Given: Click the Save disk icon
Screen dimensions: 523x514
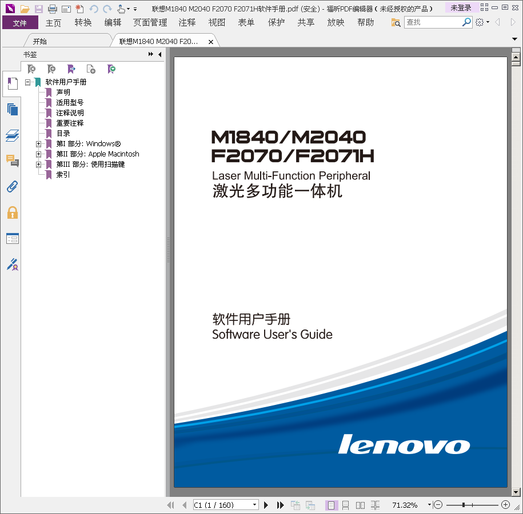Looking at the screenshot, I should pos(39,9).
